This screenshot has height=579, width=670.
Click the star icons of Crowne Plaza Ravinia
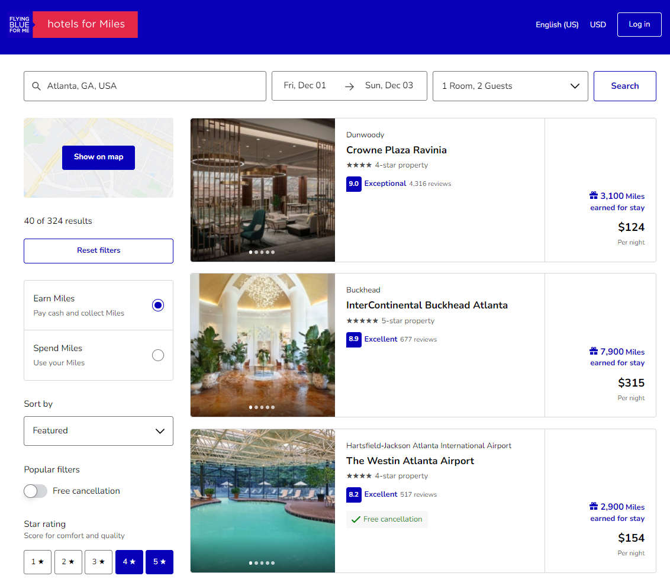[359, 165]
